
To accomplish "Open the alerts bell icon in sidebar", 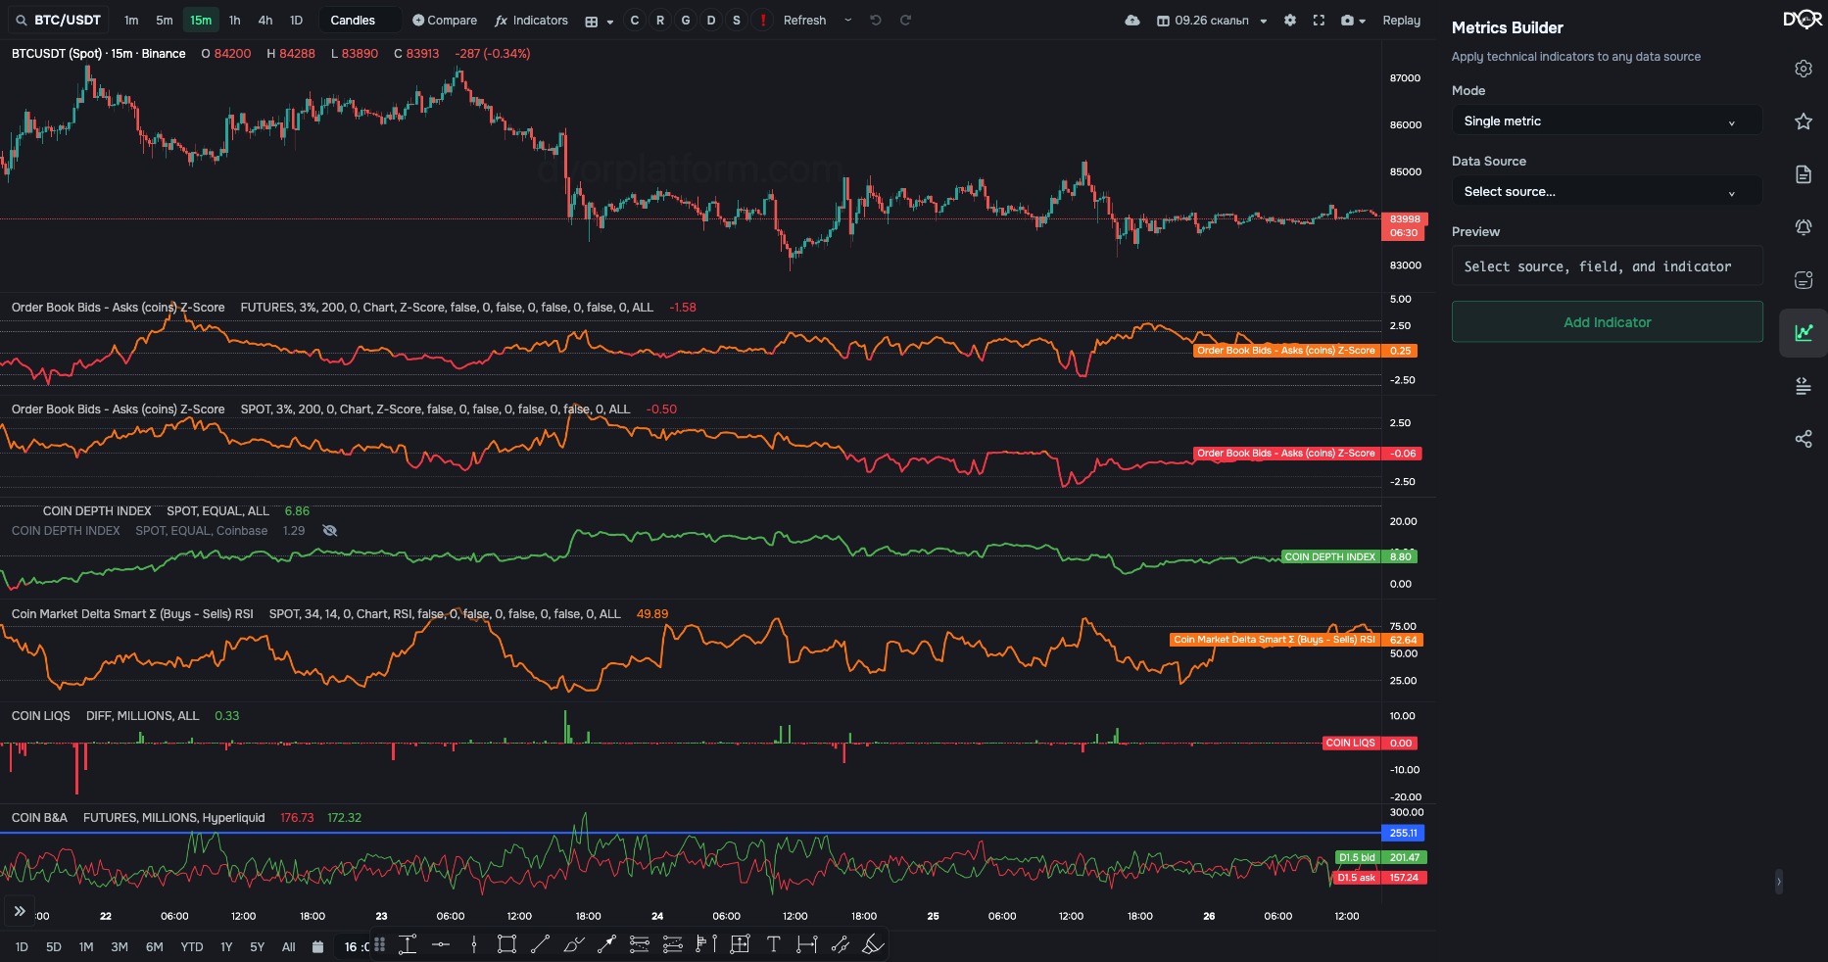I will (1804, 227).
